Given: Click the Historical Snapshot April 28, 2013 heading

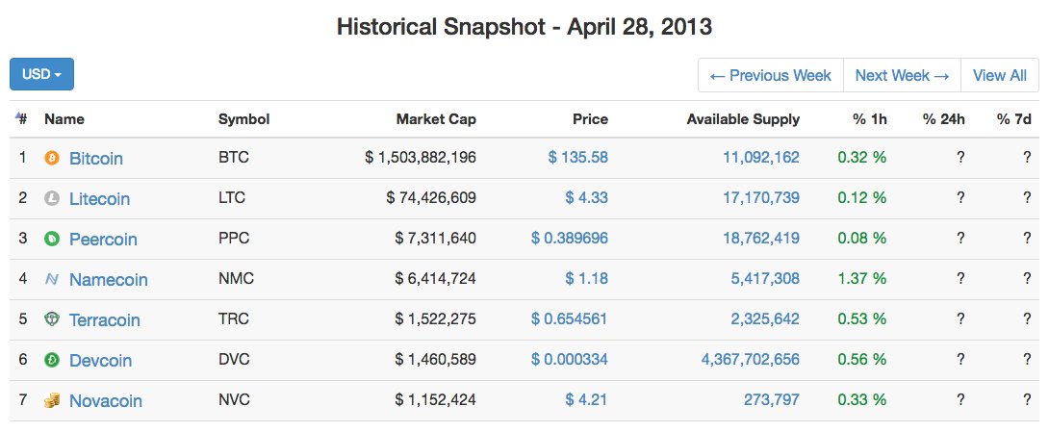Looking at the screenshot, I should [x=524, y=27].
